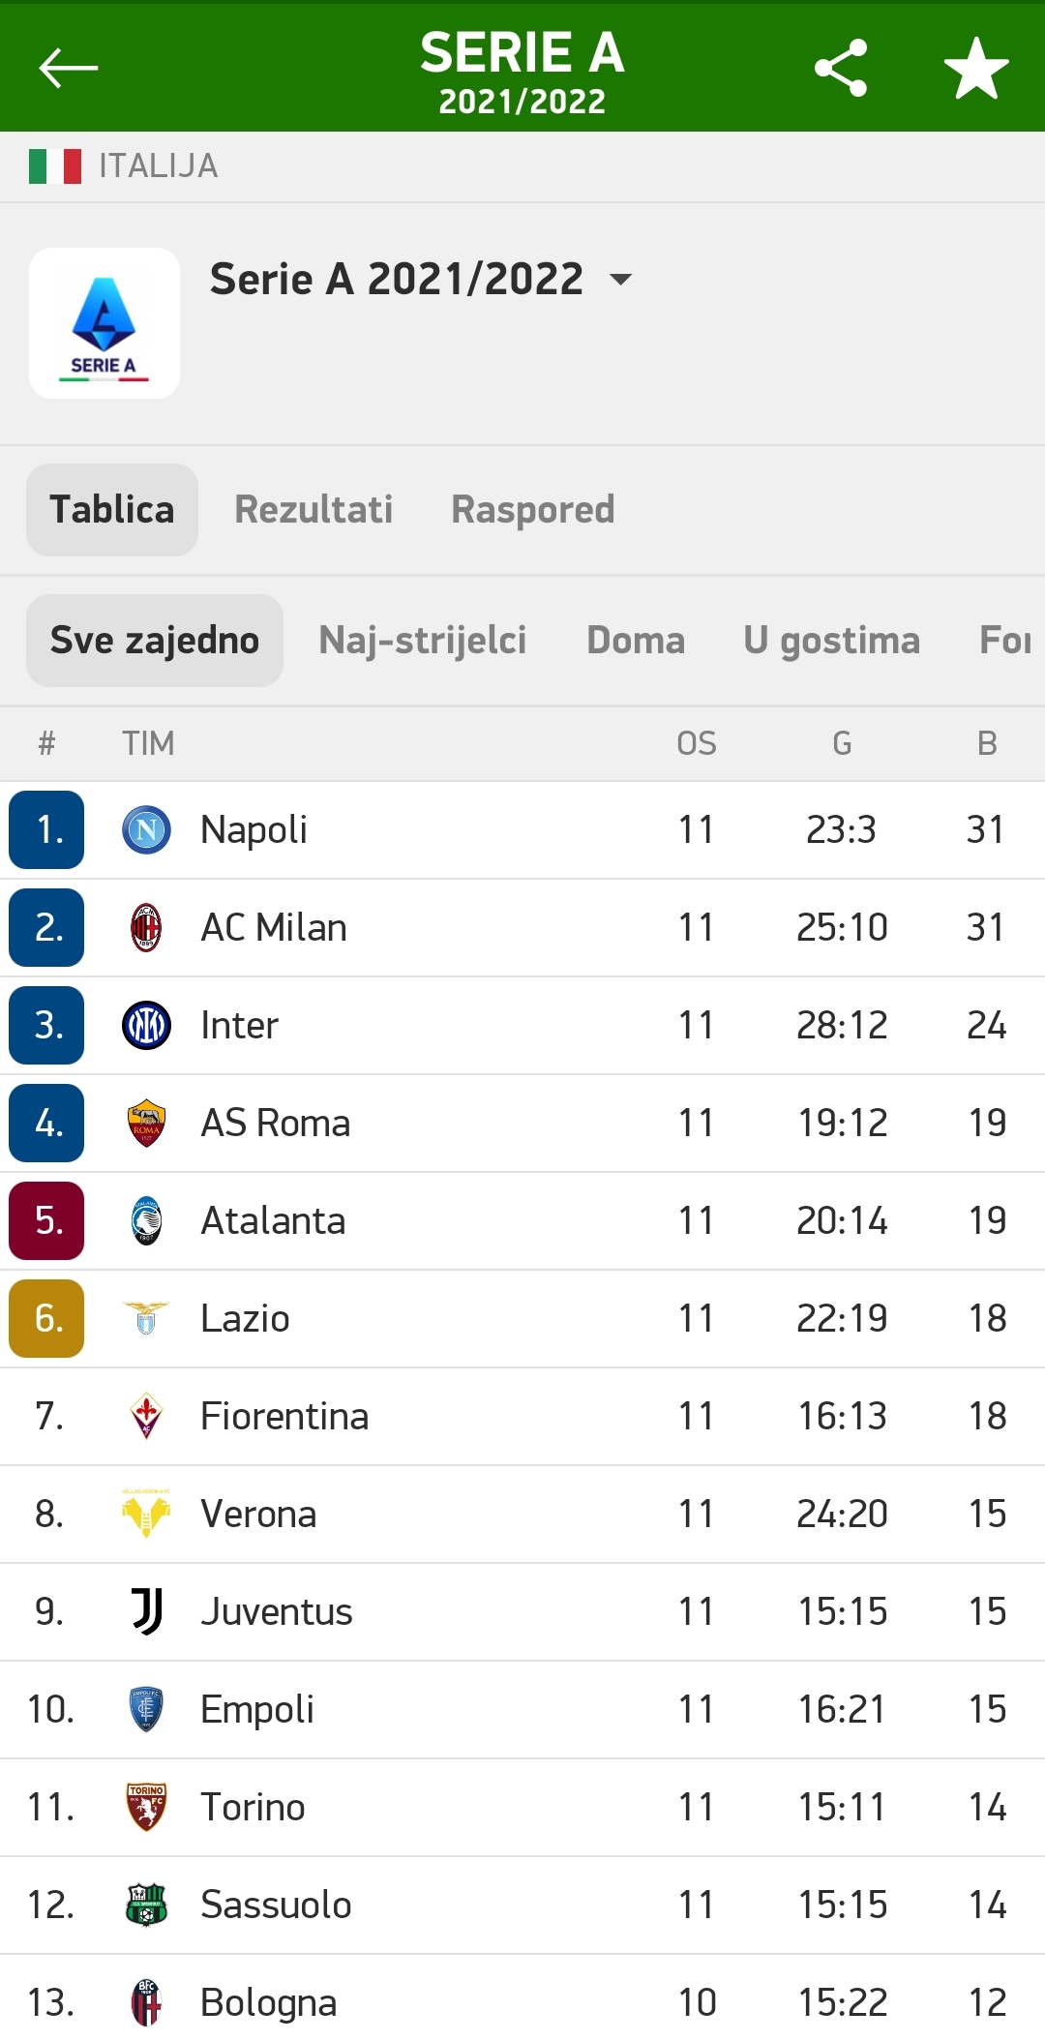Screen dimensions: 1045x2041
Task: Click the AS Roma club crest
Action: point(146,1124)
